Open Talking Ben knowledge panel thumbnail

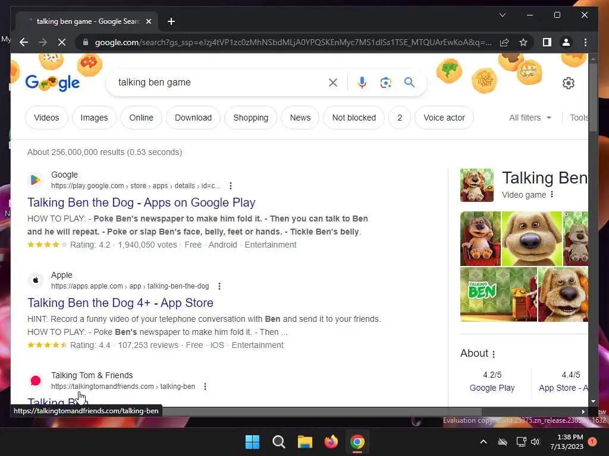[x=477, y=185]
